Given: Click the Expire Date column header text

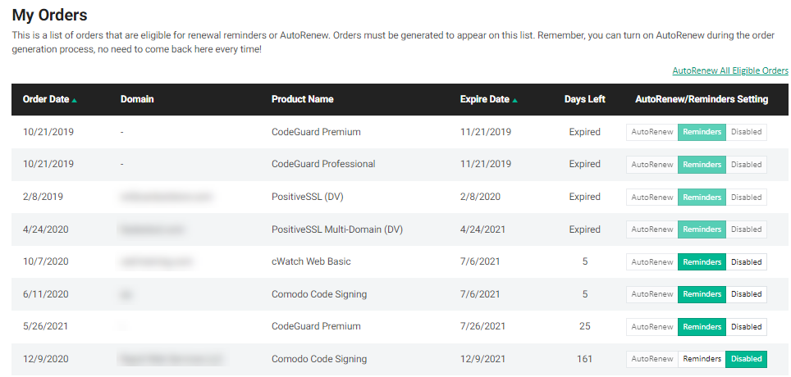Looking at the screenshot, I should pyautogui.click(x=484, y=100).
